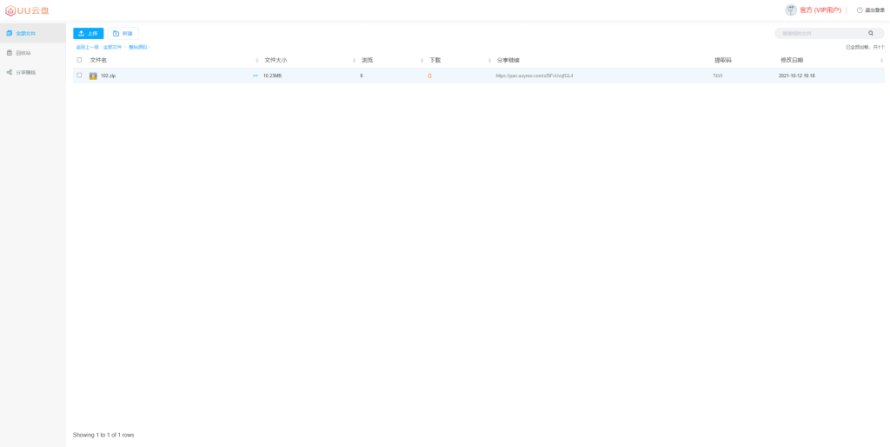Focus the file search input field
This screenshot has height=447, width=890.
point(823,34)
